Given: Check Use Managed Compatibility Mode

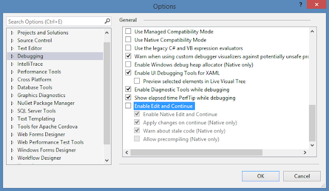Looking at the screenshot, I should pos(128,31).
